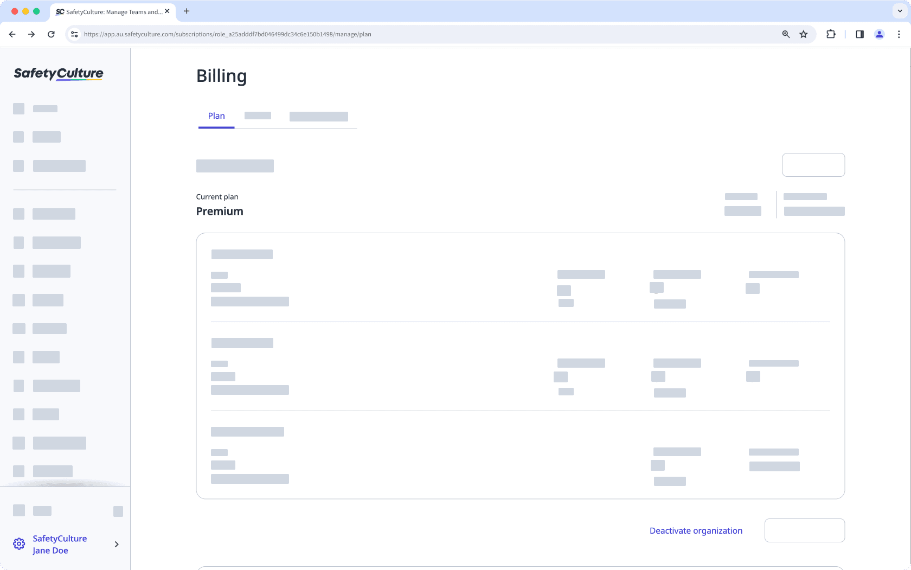Open the browser three-dot menu

(900, 34)
